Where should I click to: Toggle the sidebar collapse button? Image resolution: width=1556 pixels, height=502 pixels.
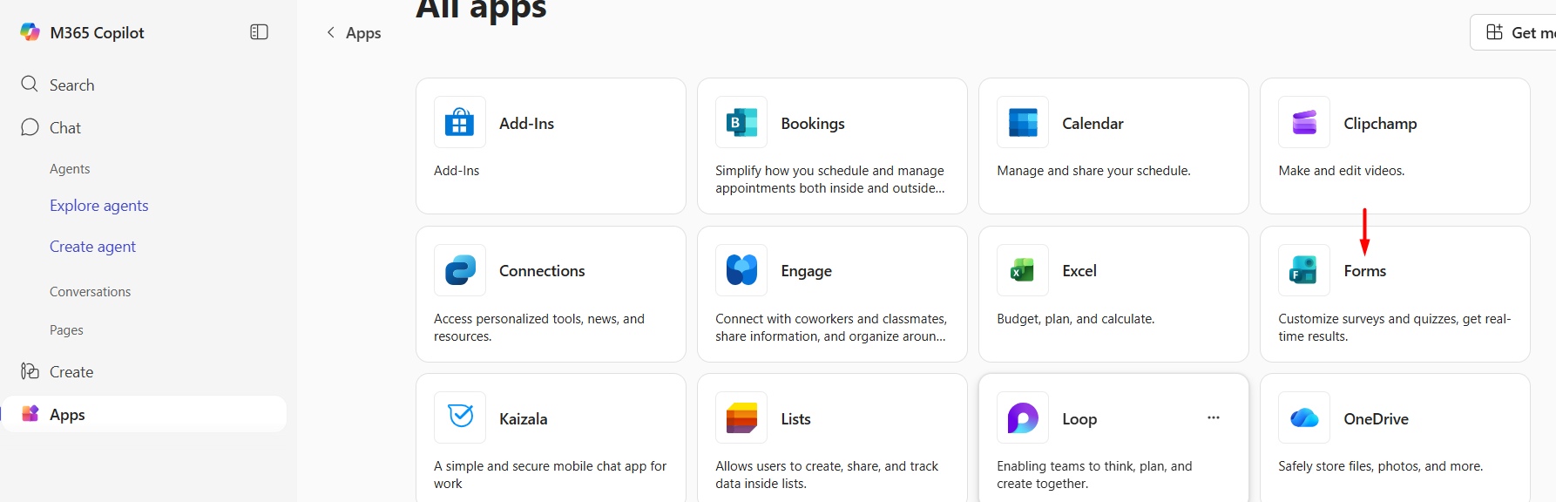(x=259, y=32)
